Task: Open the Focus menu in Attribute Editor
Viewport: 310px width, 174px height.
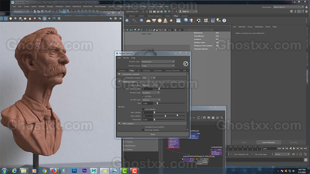Action: [250, 27]
